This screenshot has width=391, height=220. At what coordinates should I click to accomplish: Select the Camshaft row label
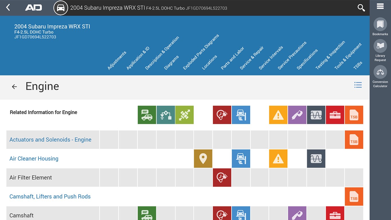[x=21, y=215]
